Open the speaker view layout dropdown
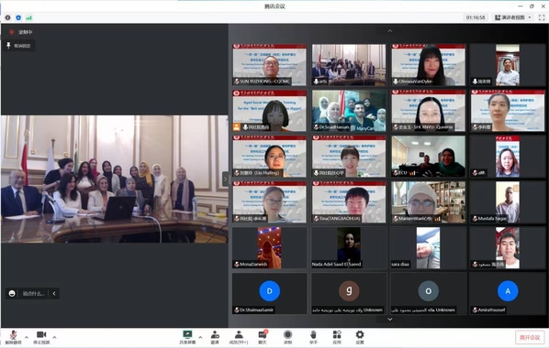Image resolution: width=549 pixels, height=348 pixels. click(x=513, y=17)
